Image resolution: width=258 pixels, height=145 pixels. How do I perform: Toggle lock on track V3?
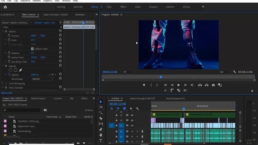point(117,115)
